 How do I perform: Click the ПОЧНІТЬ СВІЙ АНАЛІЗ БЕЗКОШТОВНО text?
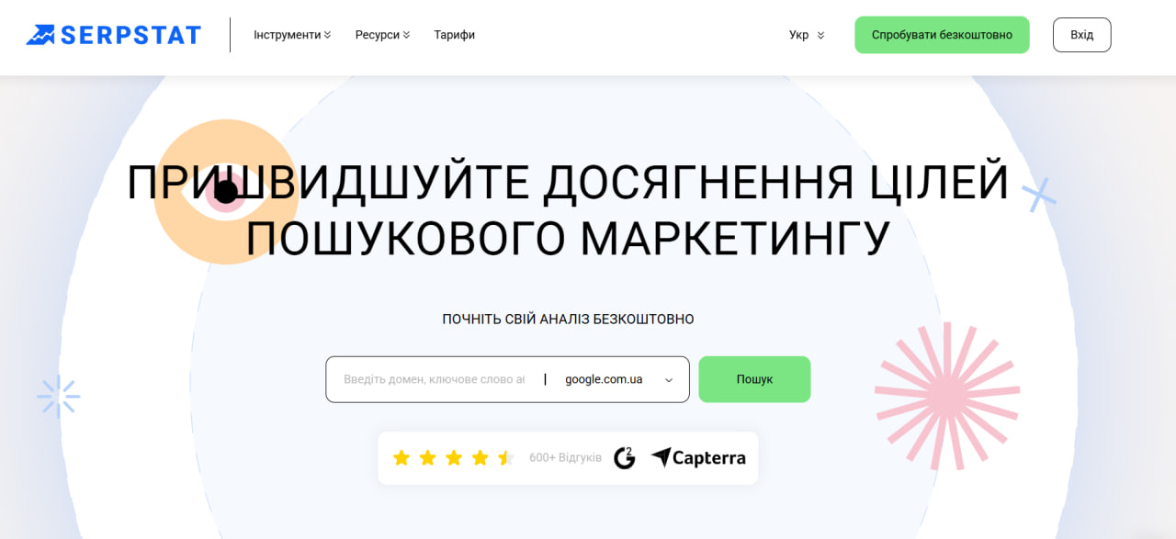(568, 320)
